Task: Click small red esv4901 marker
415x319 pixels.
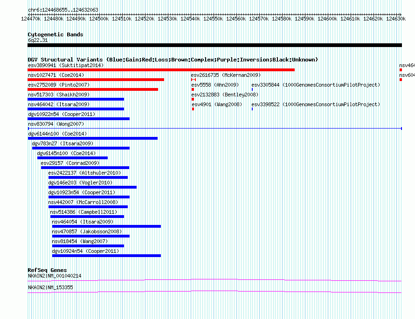Action: coord(193,109)
